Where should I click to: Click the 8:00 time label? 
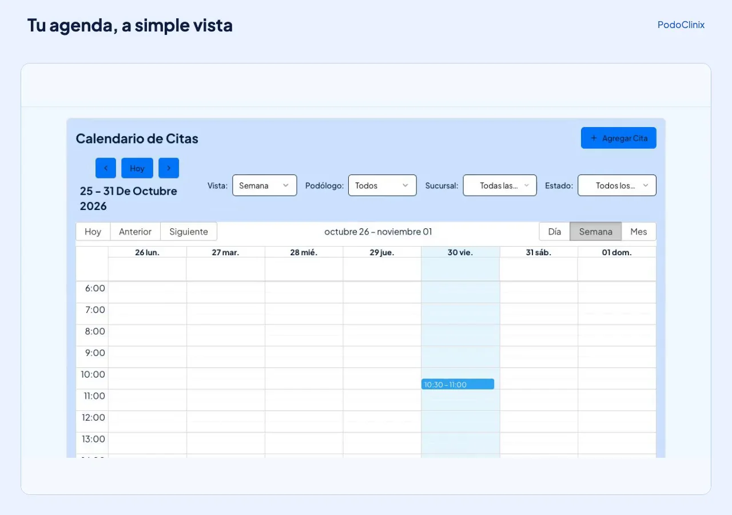coord(95,331)
